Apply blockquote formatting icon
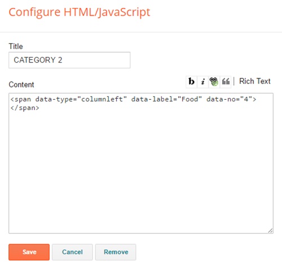282x269 pixels. point(226,82)
